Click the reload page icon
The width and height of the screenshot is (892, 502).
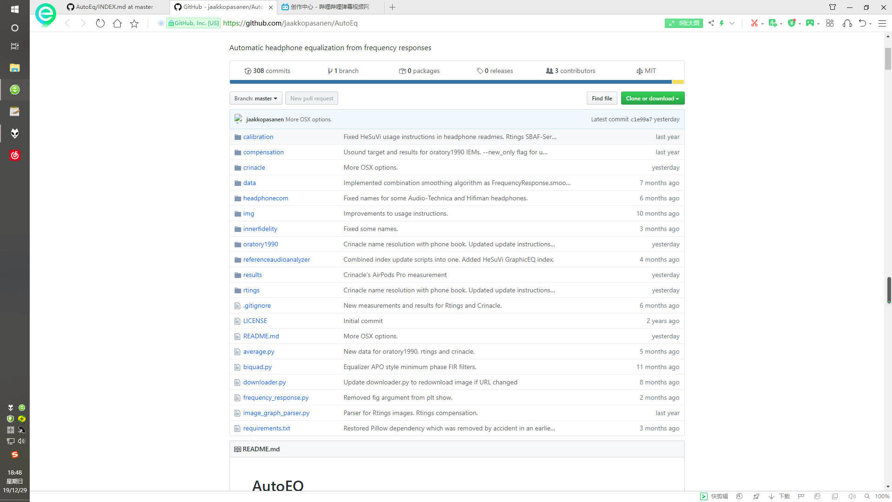[100, 23]
